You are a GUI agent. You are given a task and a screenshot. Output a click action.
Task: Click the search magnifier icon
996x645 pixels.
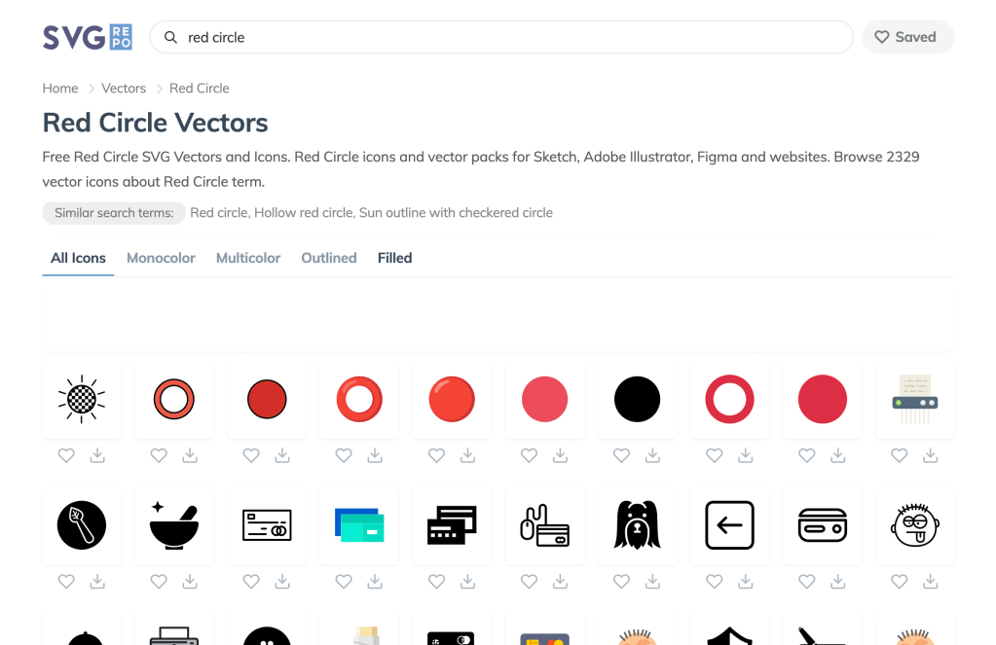[170, 37]
